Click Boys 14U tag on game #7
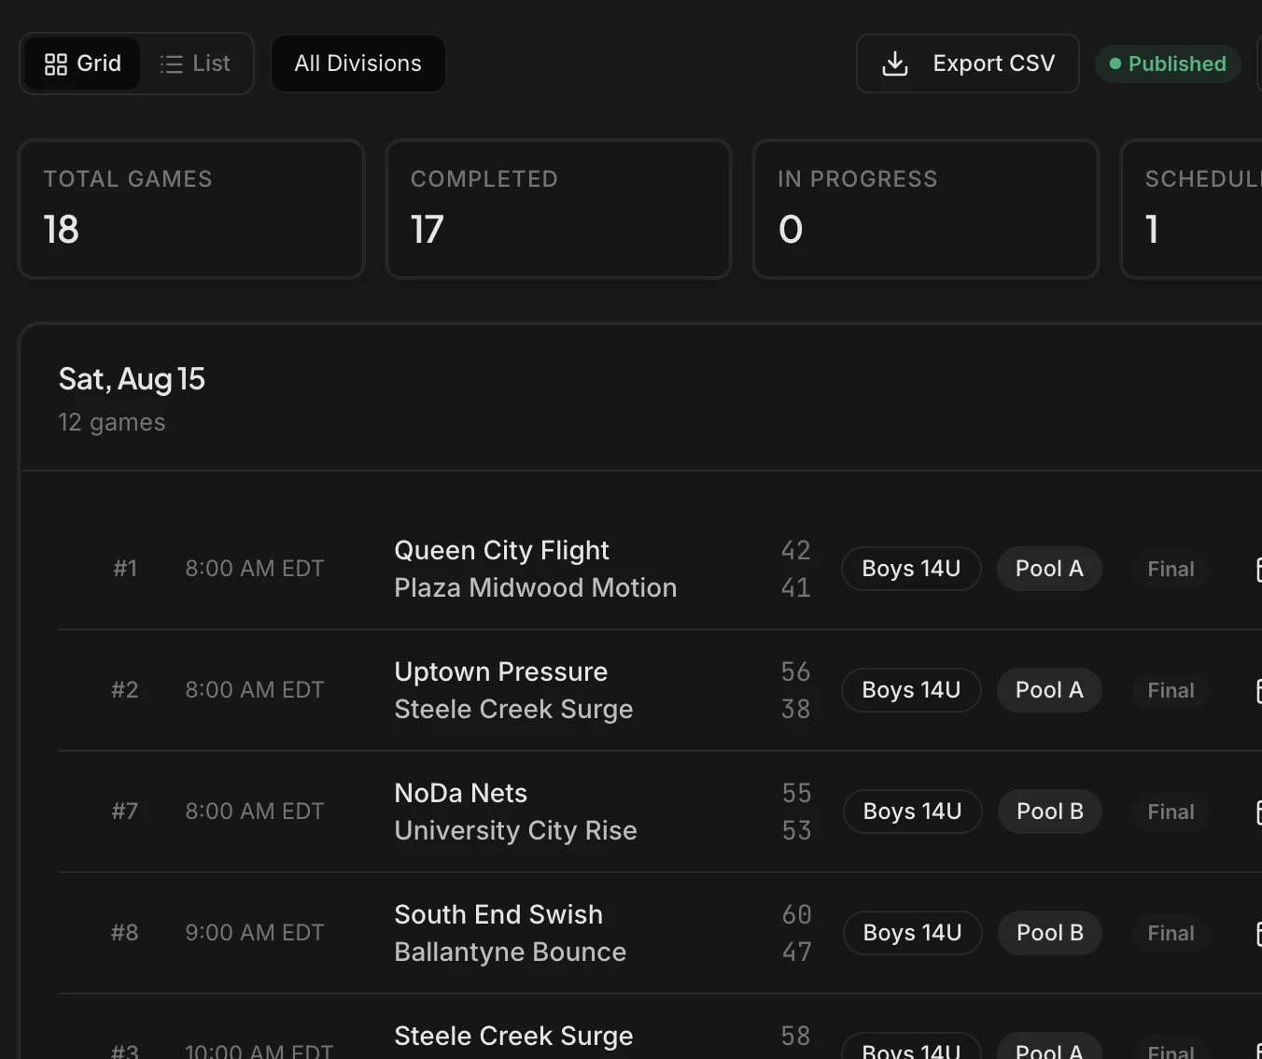This screenshot has height=1059, width=1262. pos(913,812)
